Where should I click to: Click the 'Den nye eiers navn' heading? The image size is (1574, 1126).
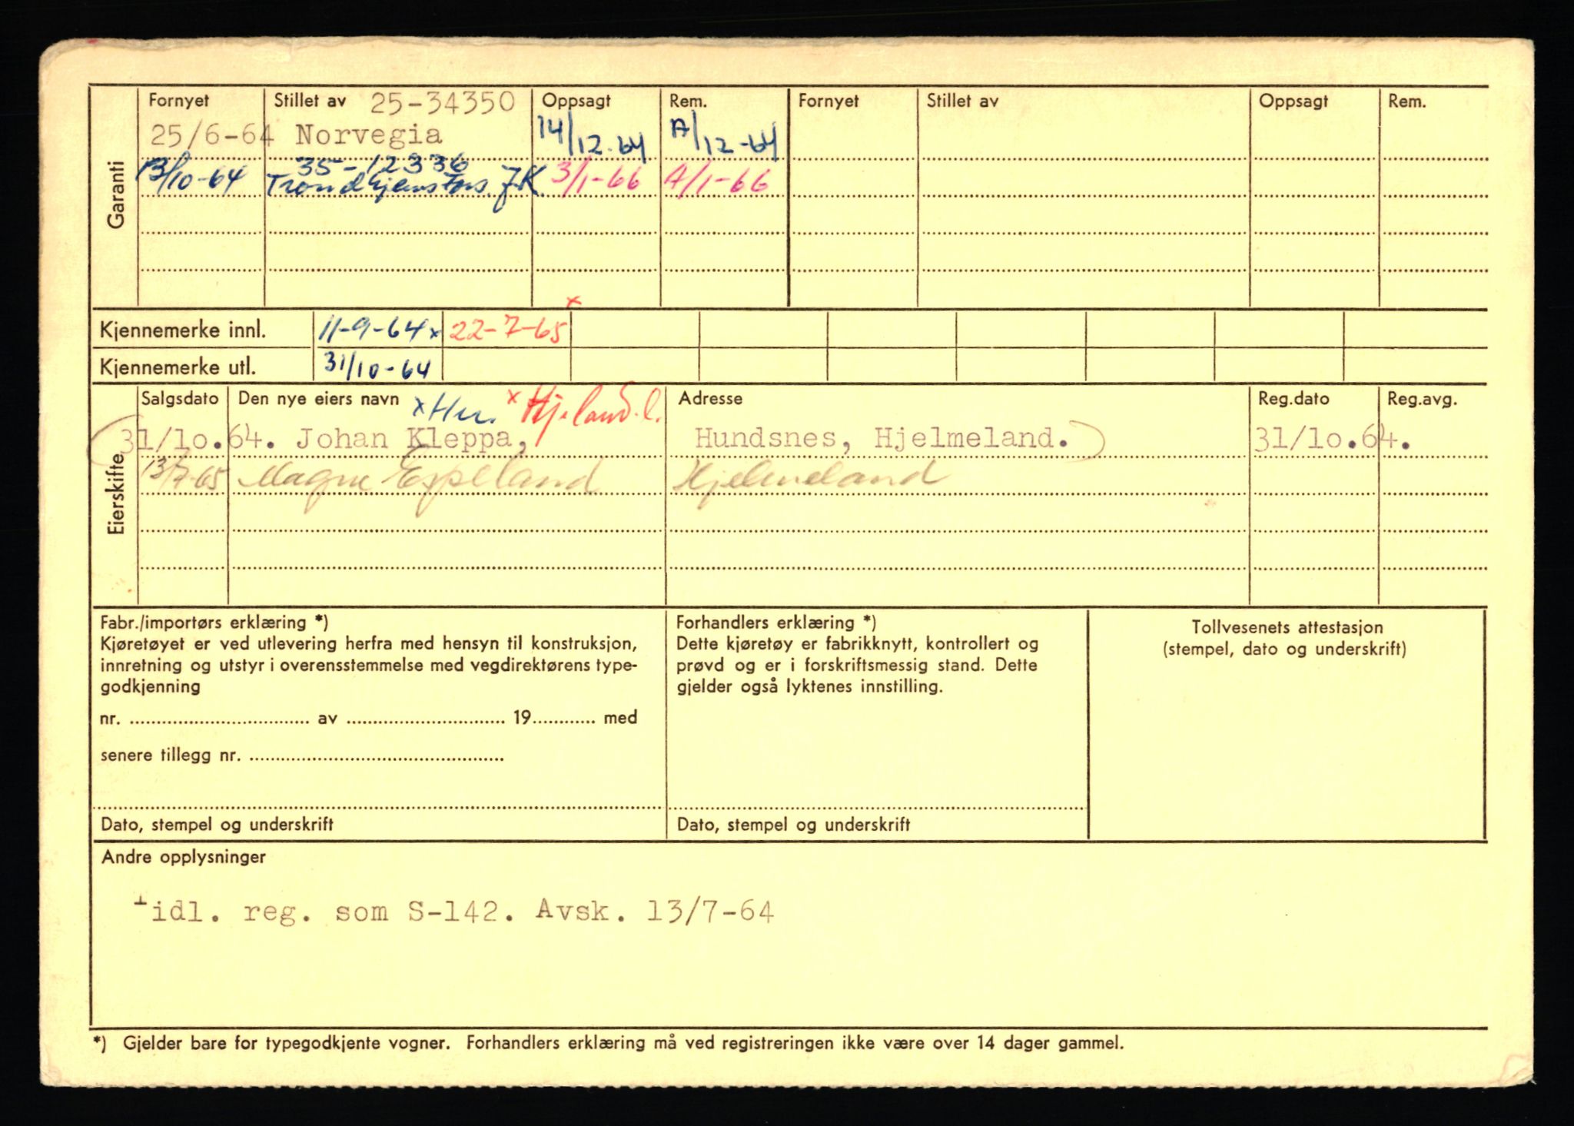318,399
